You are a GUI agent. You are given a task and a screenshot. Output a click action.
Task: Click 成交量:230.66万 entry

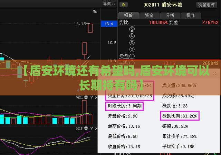click(x=179, y=85)
